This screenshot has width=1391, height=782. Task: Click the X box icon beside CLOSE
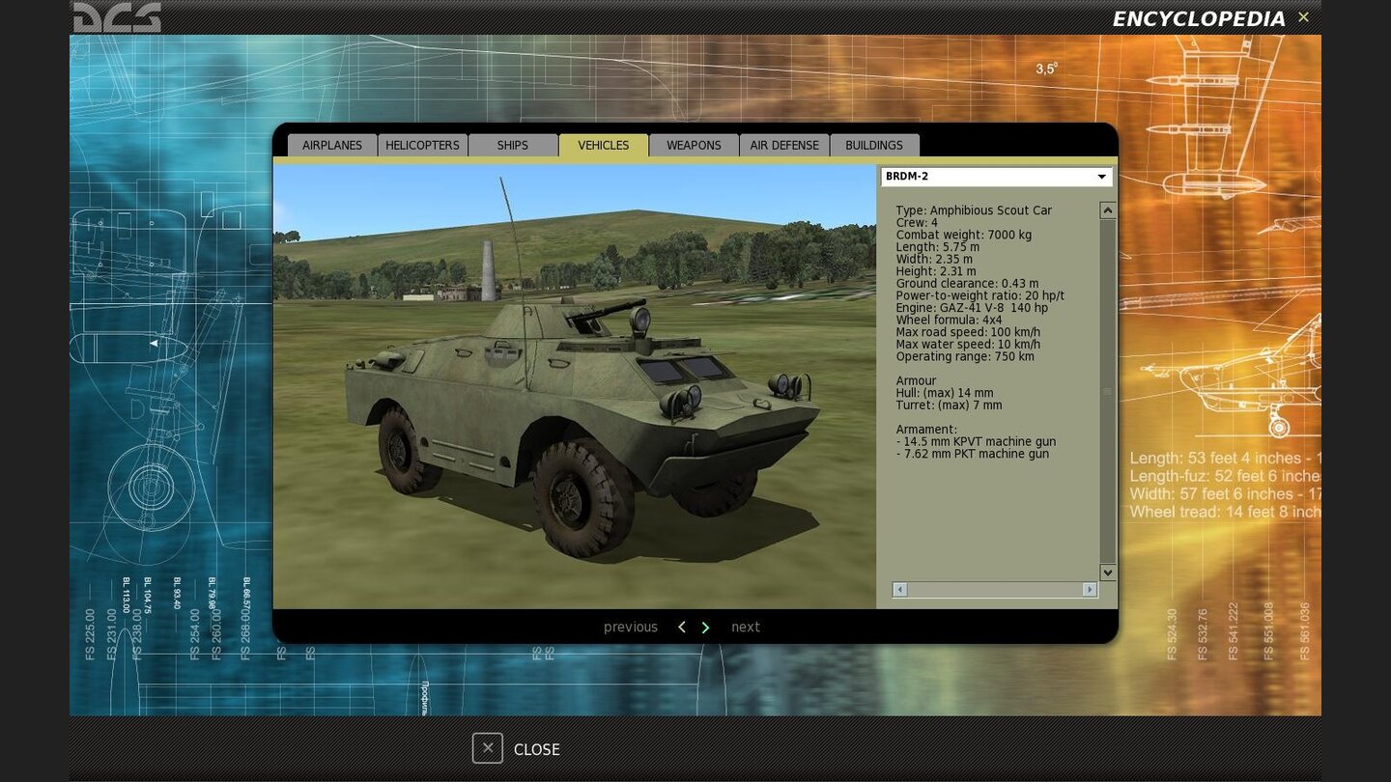click(488, 748)
